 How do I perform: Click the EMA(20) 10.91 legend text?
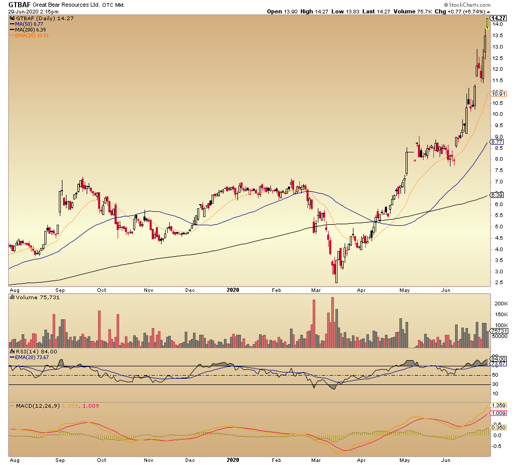(32, 36)
